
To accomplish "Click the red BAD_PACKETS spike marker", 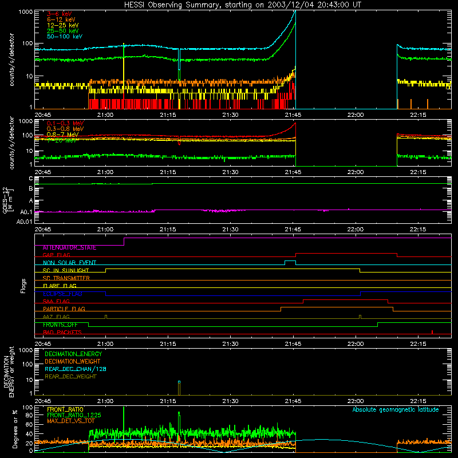I will point(432,332).
